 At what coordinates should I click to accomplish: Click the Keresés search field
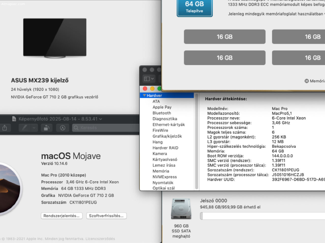106,128
